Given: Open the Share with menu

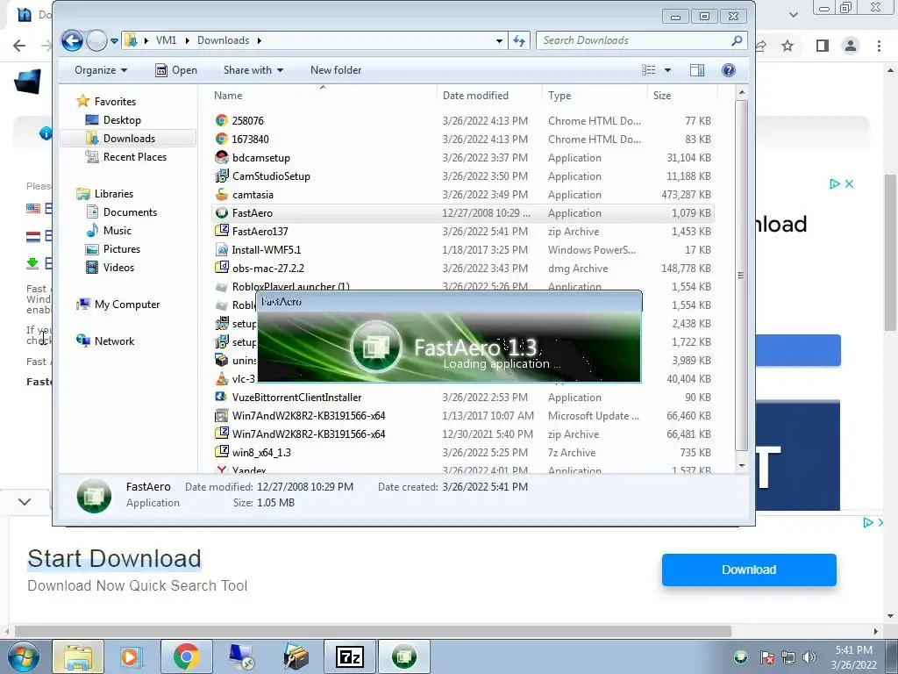Looking at the screenshot, I should point(253,70).
